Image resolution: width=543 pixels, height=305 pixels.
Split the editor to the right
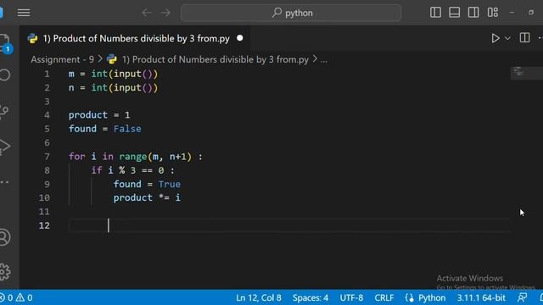(524, 37)
